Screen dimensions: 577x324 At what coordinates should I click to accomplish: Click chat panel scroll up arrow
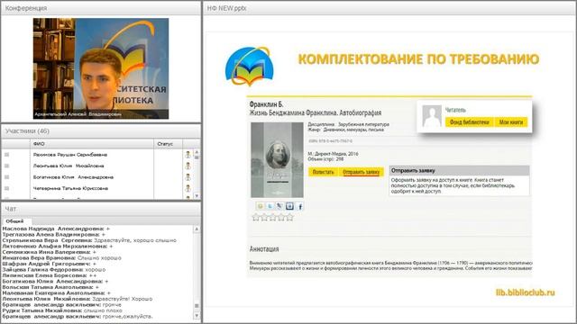tap(197, 229)
